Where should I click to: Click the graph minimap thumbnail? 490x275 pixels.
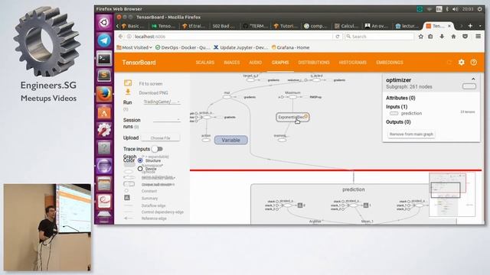[452, 194]
